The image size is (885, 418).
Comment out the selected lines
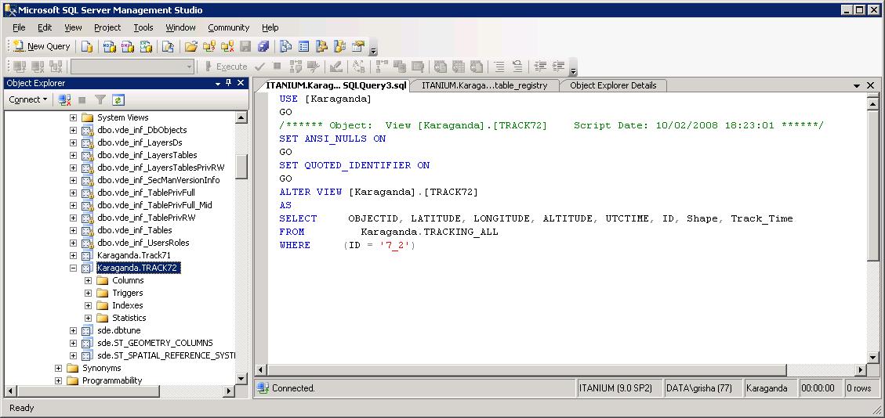(x=499, y=67)
